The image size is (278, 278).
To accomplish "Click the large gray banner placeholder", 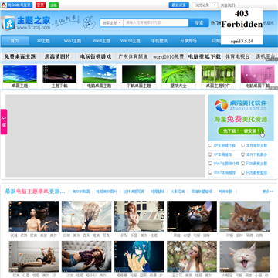I will 105,136.
